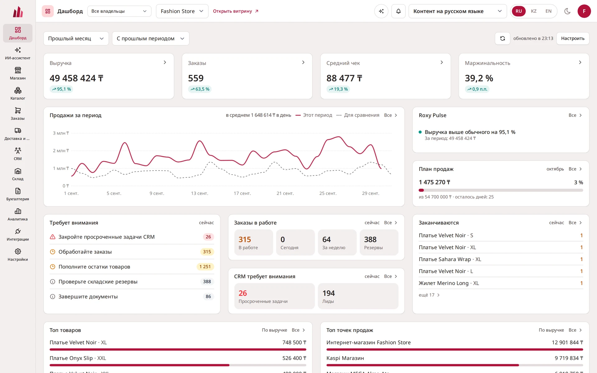Viewport: 597px width, 373px height.
Task: Click the refresh dashboard icon
Action: click(x=502, y=39)
